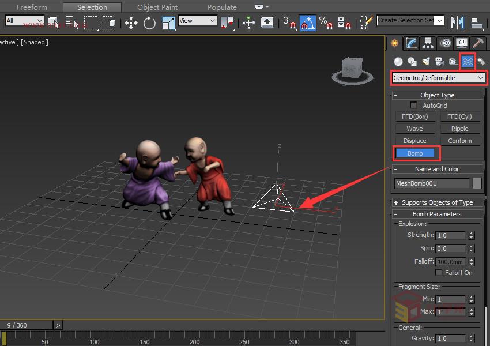490x346 pixels.
Task: Click the Bomb object type button
Action: click(x=415, y=153)
